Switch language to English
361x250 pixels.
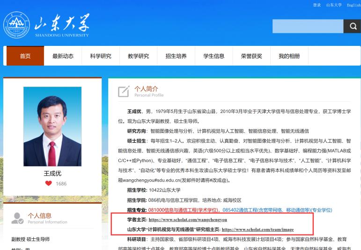coord(354,5)
